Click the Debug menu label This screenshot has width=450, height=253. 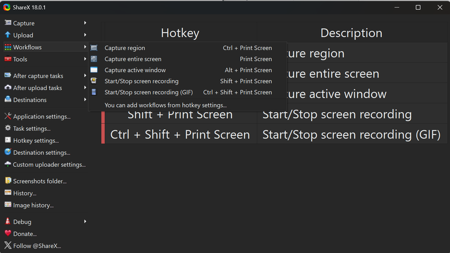(x=22, y=222)
